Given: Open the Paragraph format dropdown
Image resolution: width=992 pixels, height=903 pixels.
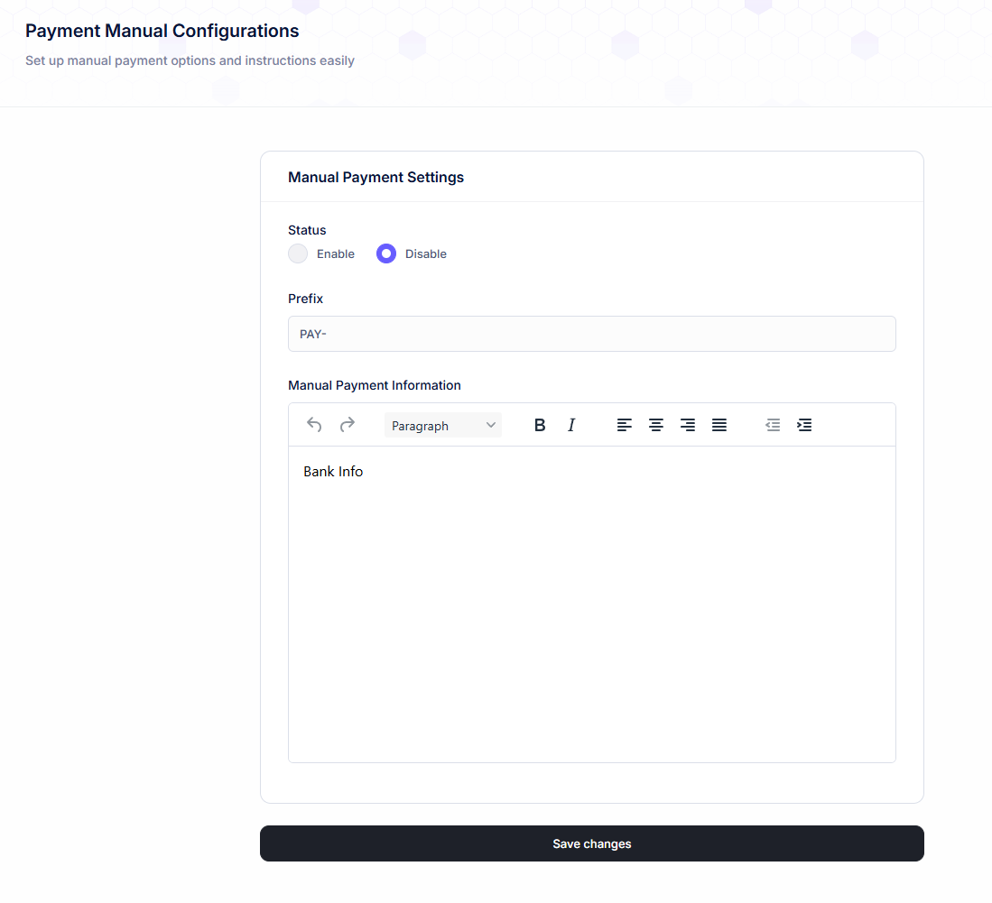Looking at the screenshot, I should [443, 425].
